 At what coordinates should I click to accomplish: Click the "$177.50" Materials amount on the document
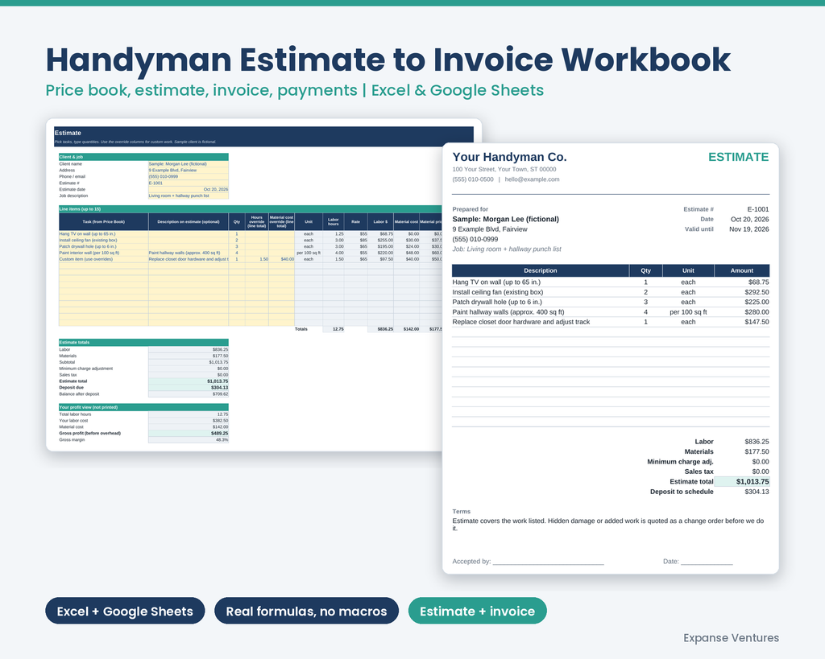click(757, 451)
